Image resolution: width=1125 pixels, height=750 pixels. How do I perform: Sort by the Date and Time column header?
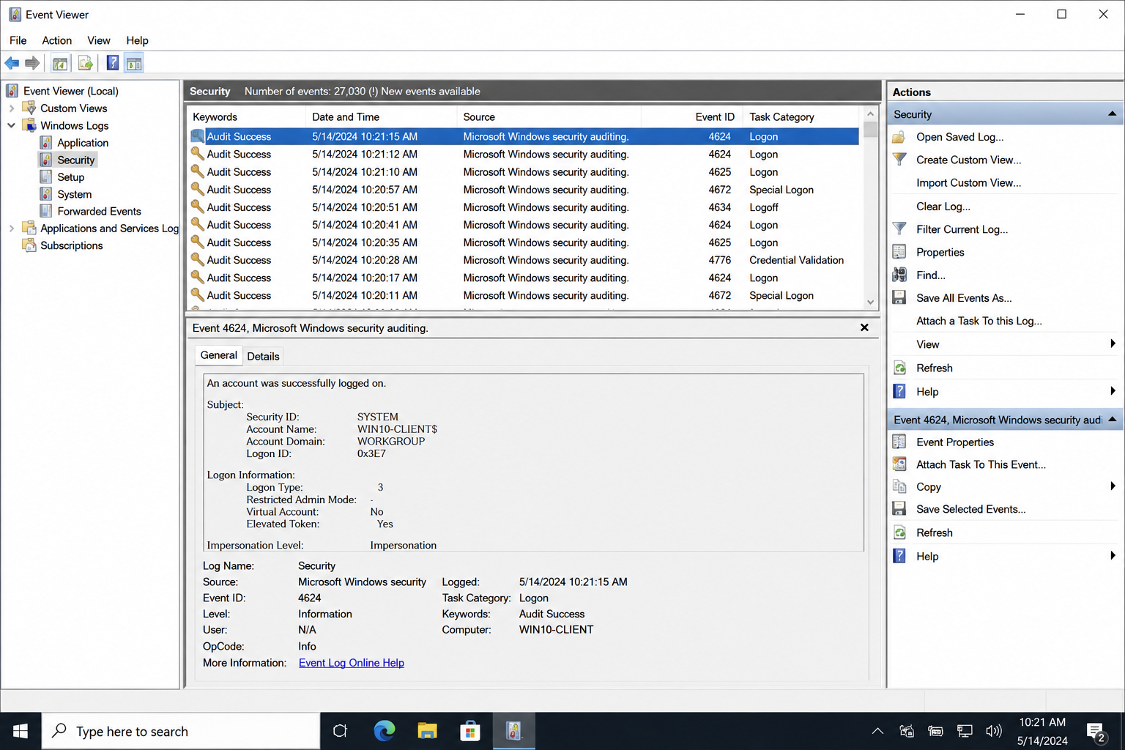(x=381, y=117)
